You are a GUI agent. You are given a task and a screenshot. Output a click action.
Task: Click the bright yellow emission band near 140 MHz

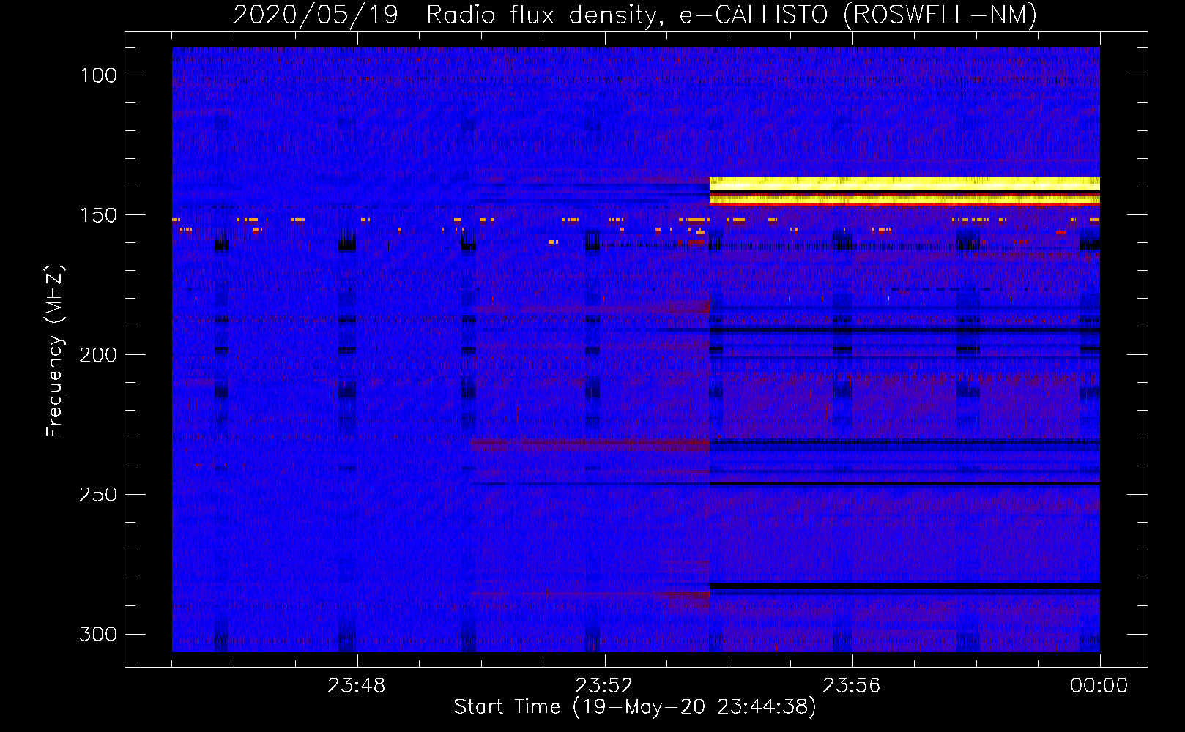904,184
